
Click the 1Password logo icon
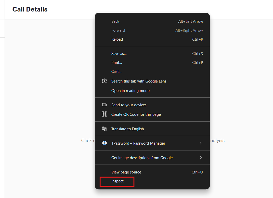click(105, 143)
